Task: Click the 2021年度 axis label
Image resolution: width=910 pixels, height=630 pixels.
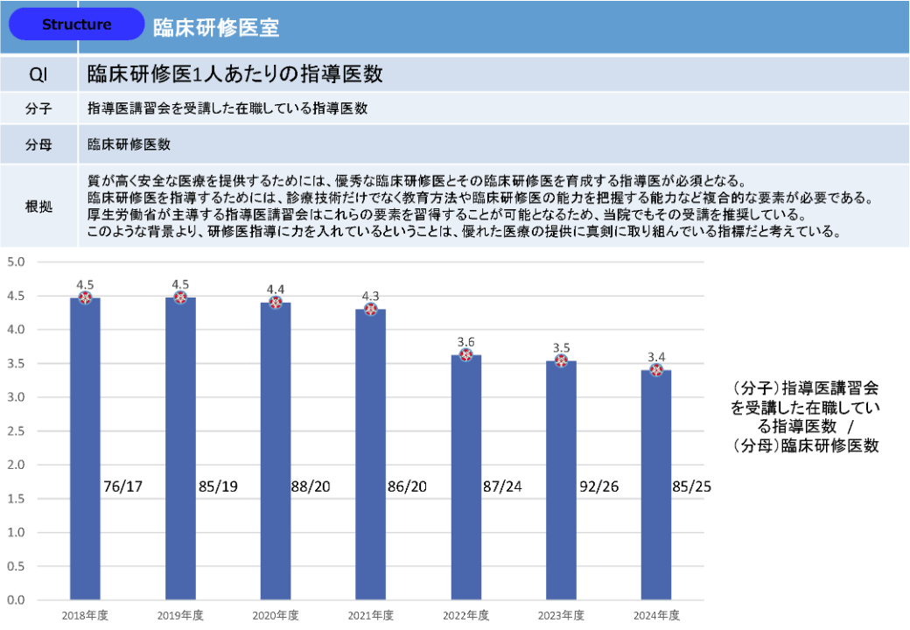Action: 371,615
